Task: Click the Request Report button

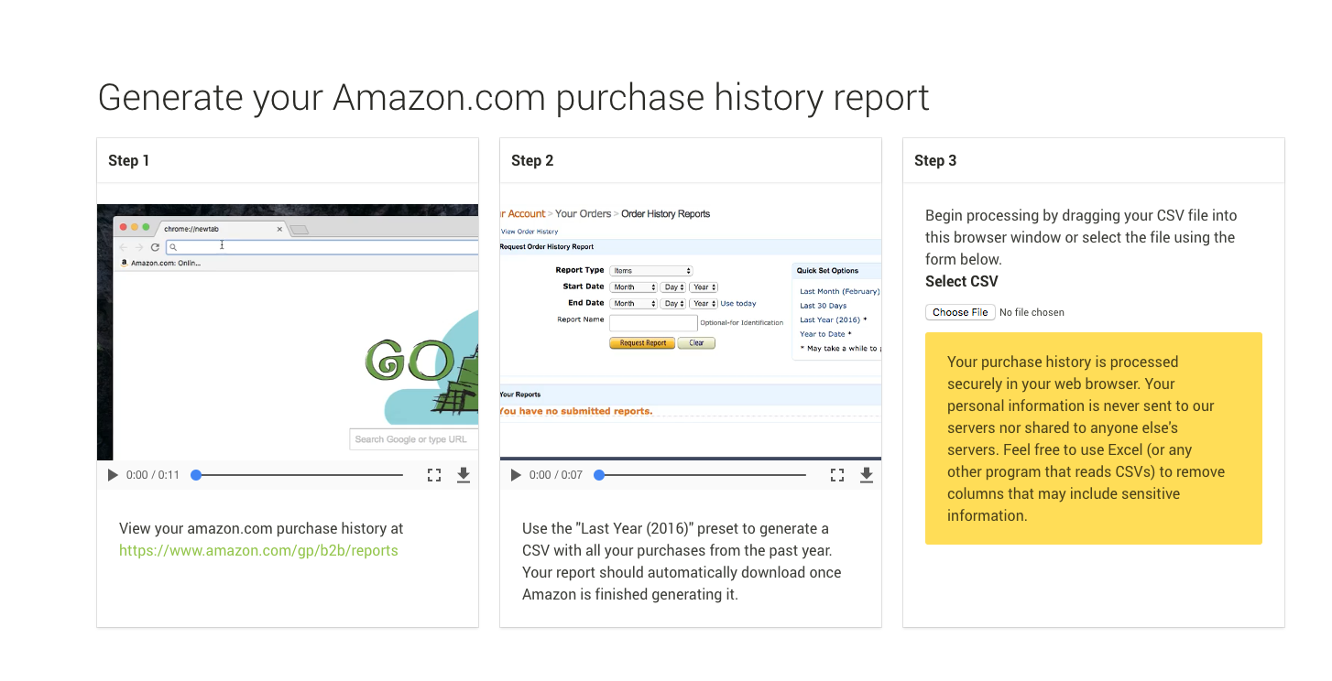Action: (x=641, y=342)
